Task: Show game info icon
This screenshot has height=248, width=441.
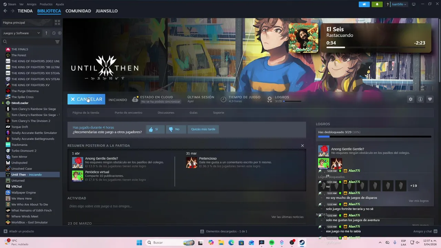Action: click(420, 99)
